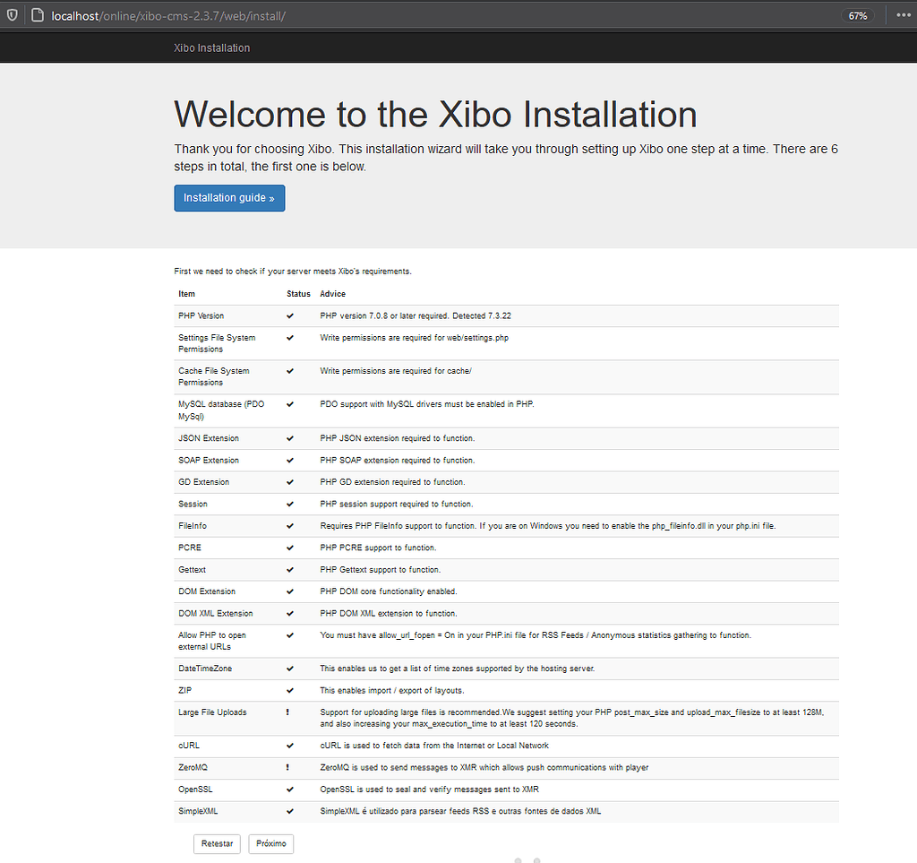Open the page info icon beside the URL

coord(34,14)
